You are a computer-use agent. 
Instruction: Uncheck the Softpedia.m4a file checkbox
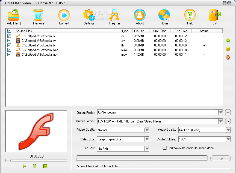[9, 50]
